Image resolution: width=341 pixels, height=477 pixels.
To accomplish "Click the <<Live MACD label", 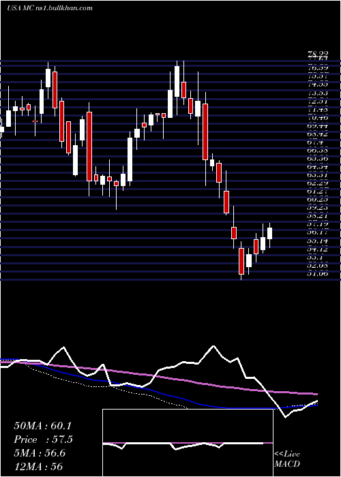I will (287, 459).
